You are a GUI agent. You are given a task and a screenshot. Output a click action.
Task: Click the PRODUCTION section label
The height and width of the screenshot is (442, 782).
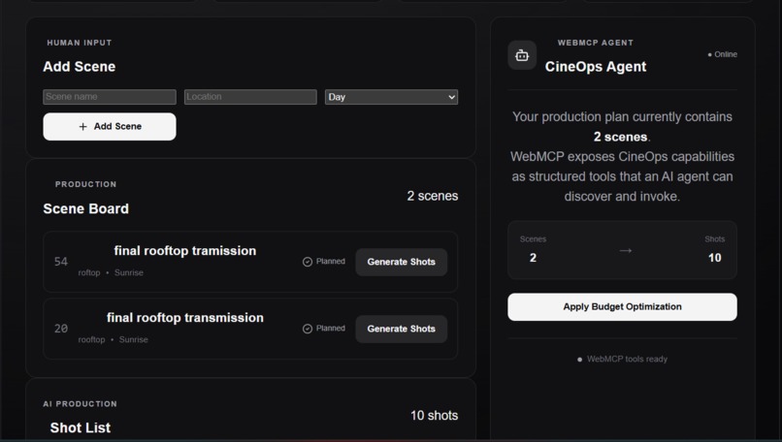(x=85, y=184)
